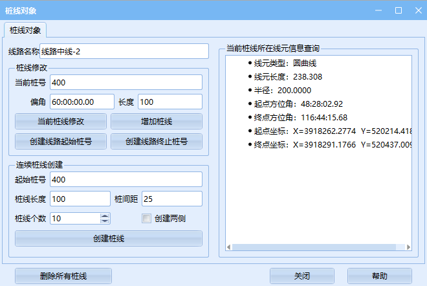Click the 增加桩线 button

156,121
